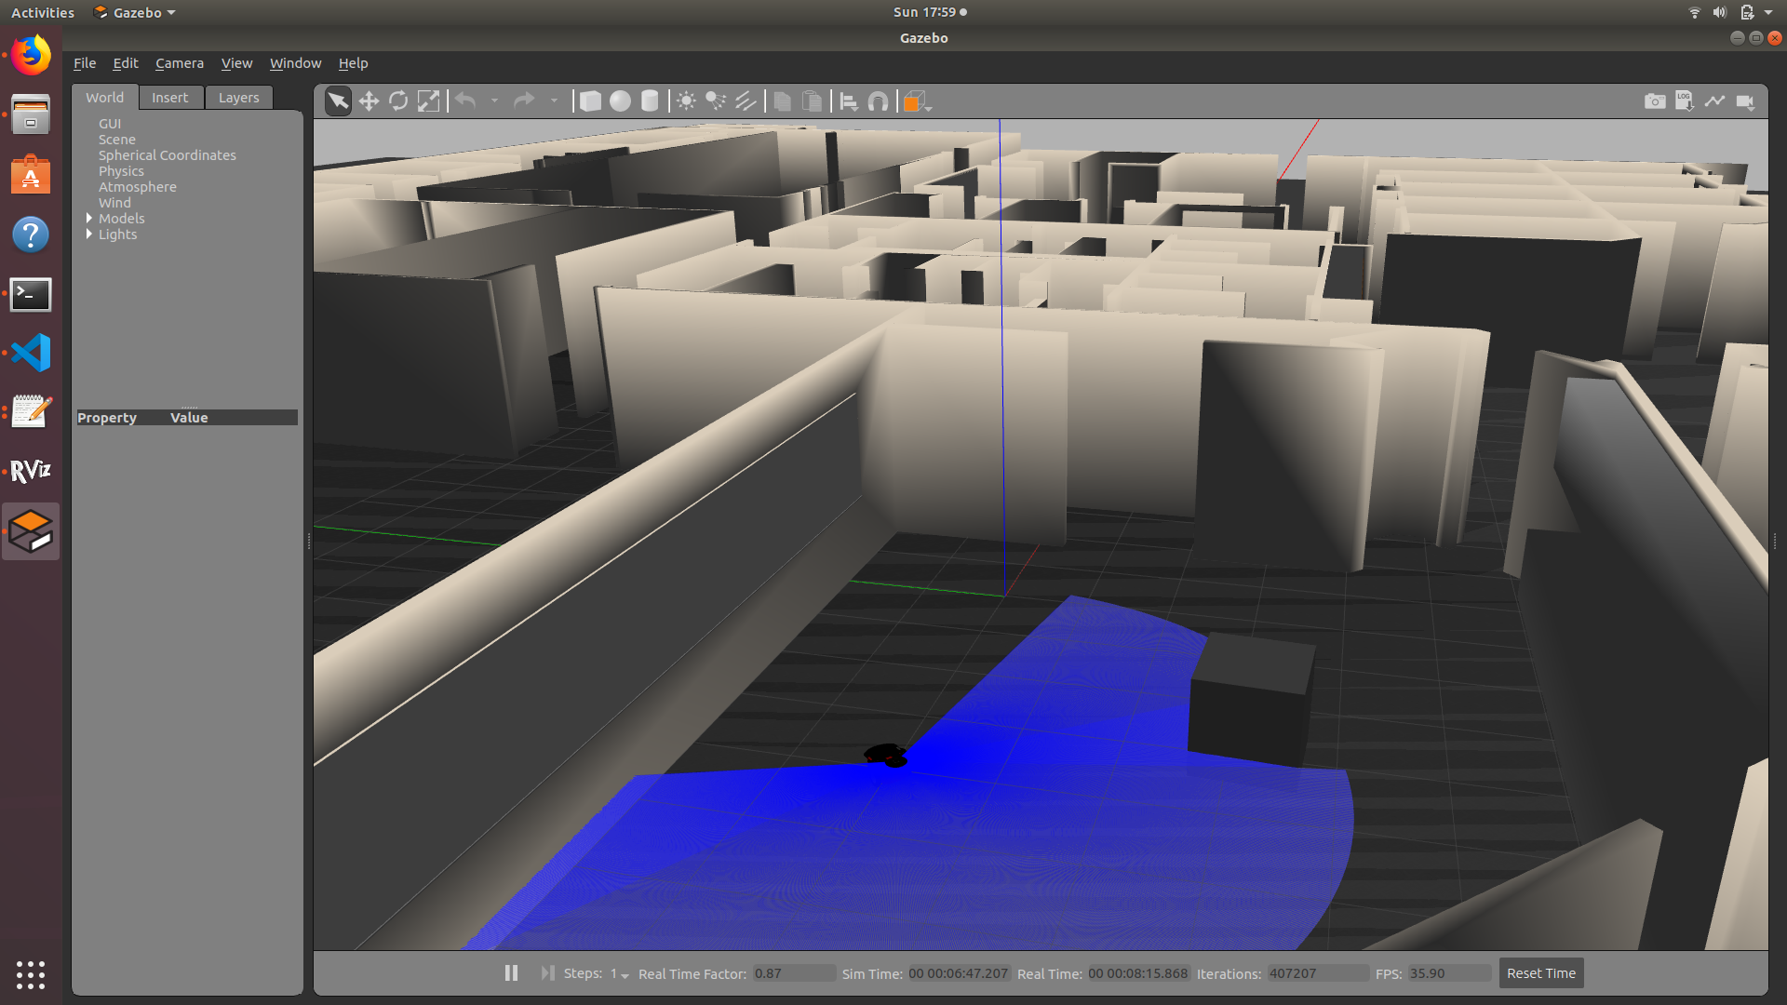Select Physics in the World tree

121,171
